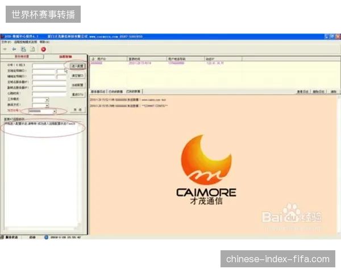The image size is (341, 273).
Task: Click the 动态IP column header
Action: 223,59
